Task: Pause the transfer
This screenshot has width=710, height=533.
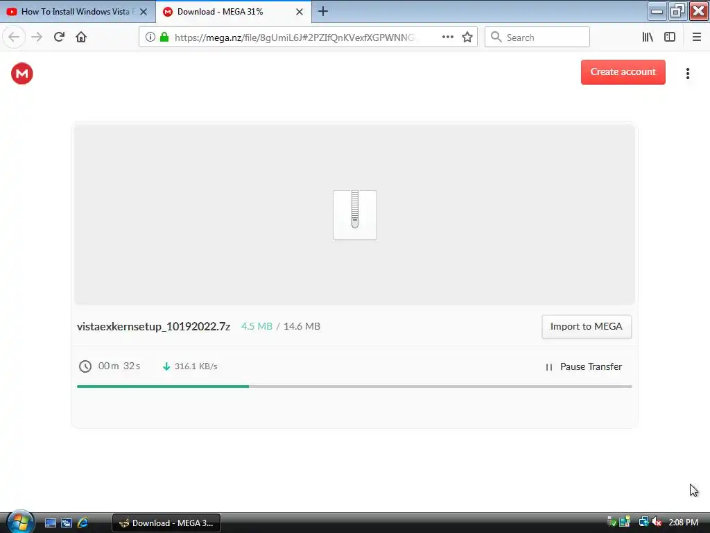Action: tap(584, 366)
